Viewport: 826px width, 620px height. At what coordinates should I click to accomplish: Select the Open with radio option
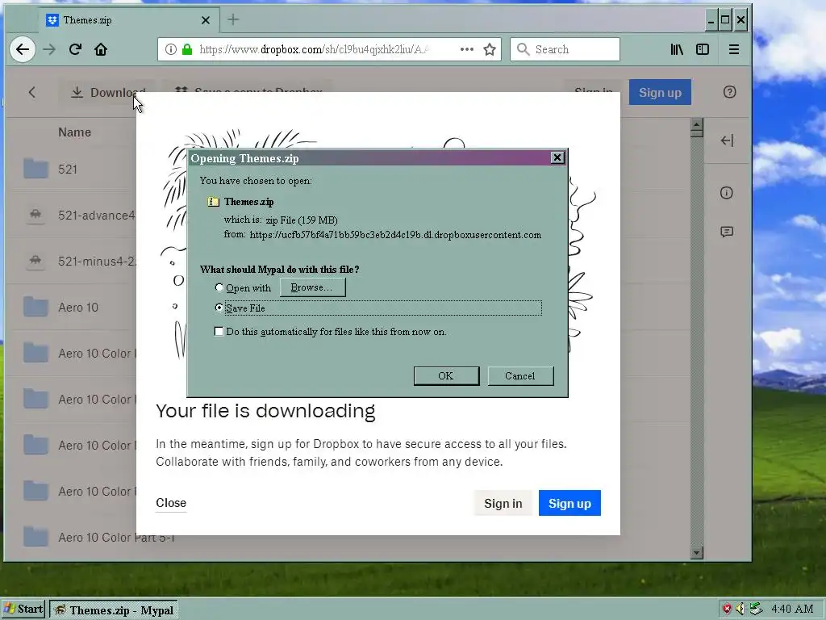pos(219,288)
